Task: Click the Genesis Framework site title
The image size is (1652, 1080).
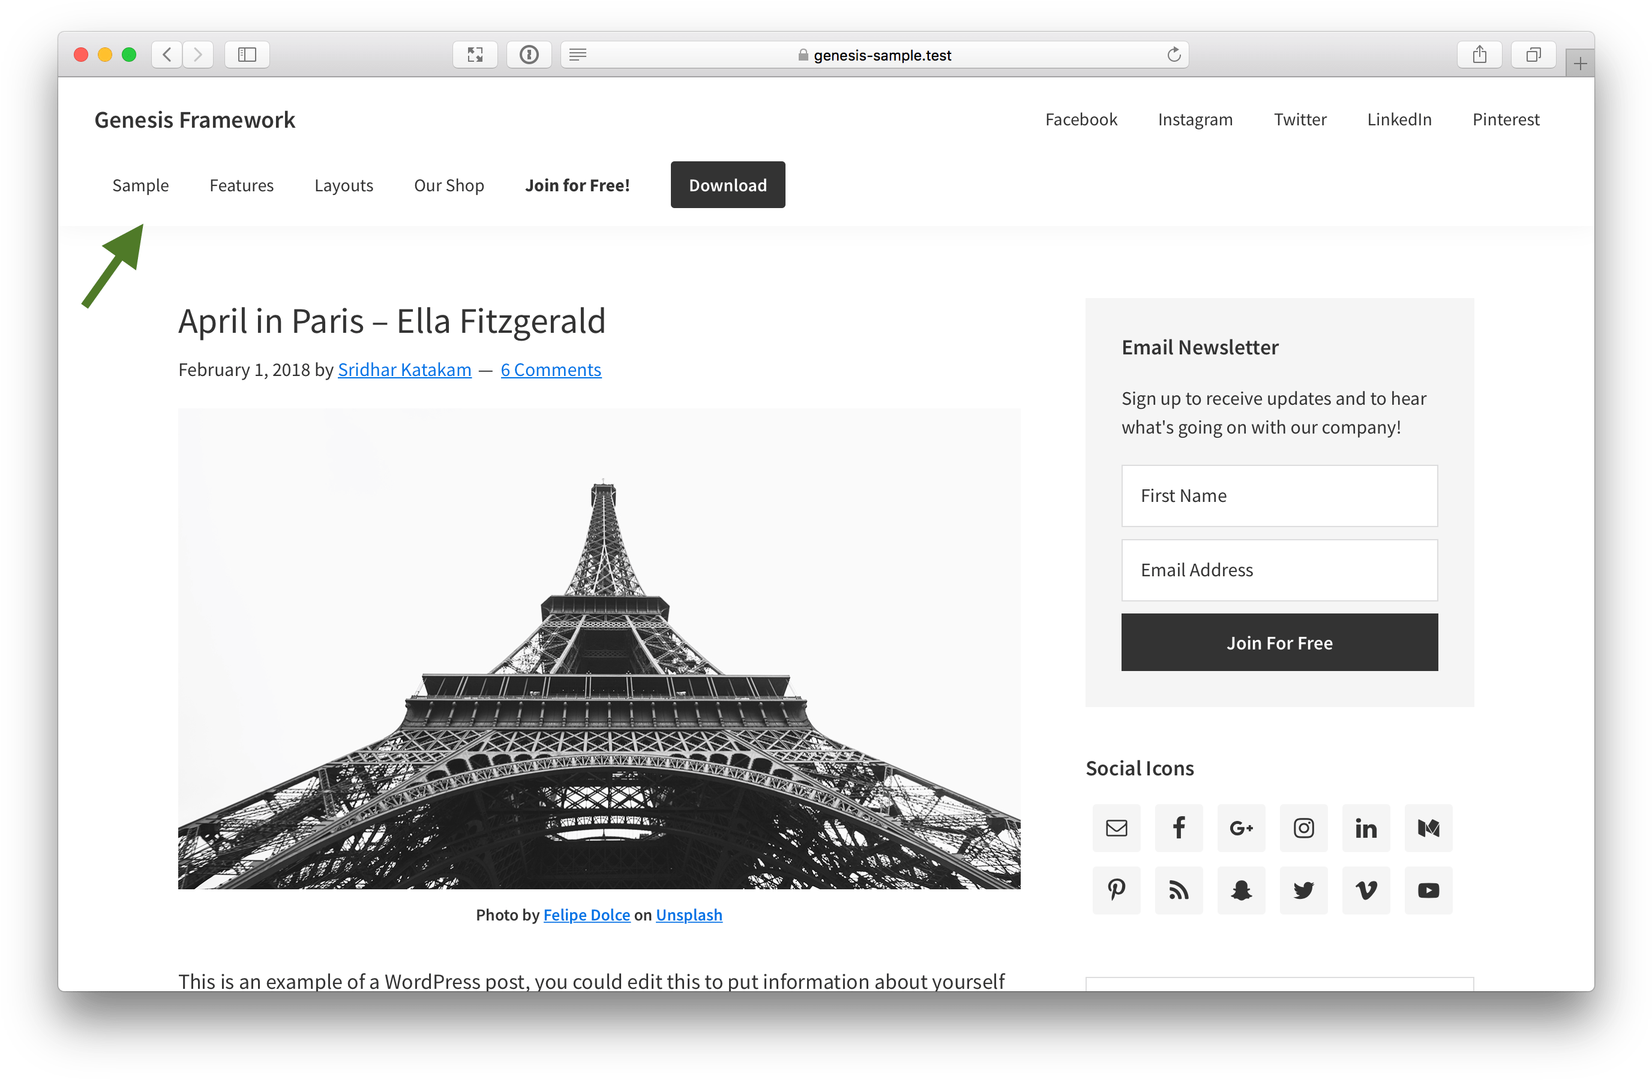Action: pos(195,120)
